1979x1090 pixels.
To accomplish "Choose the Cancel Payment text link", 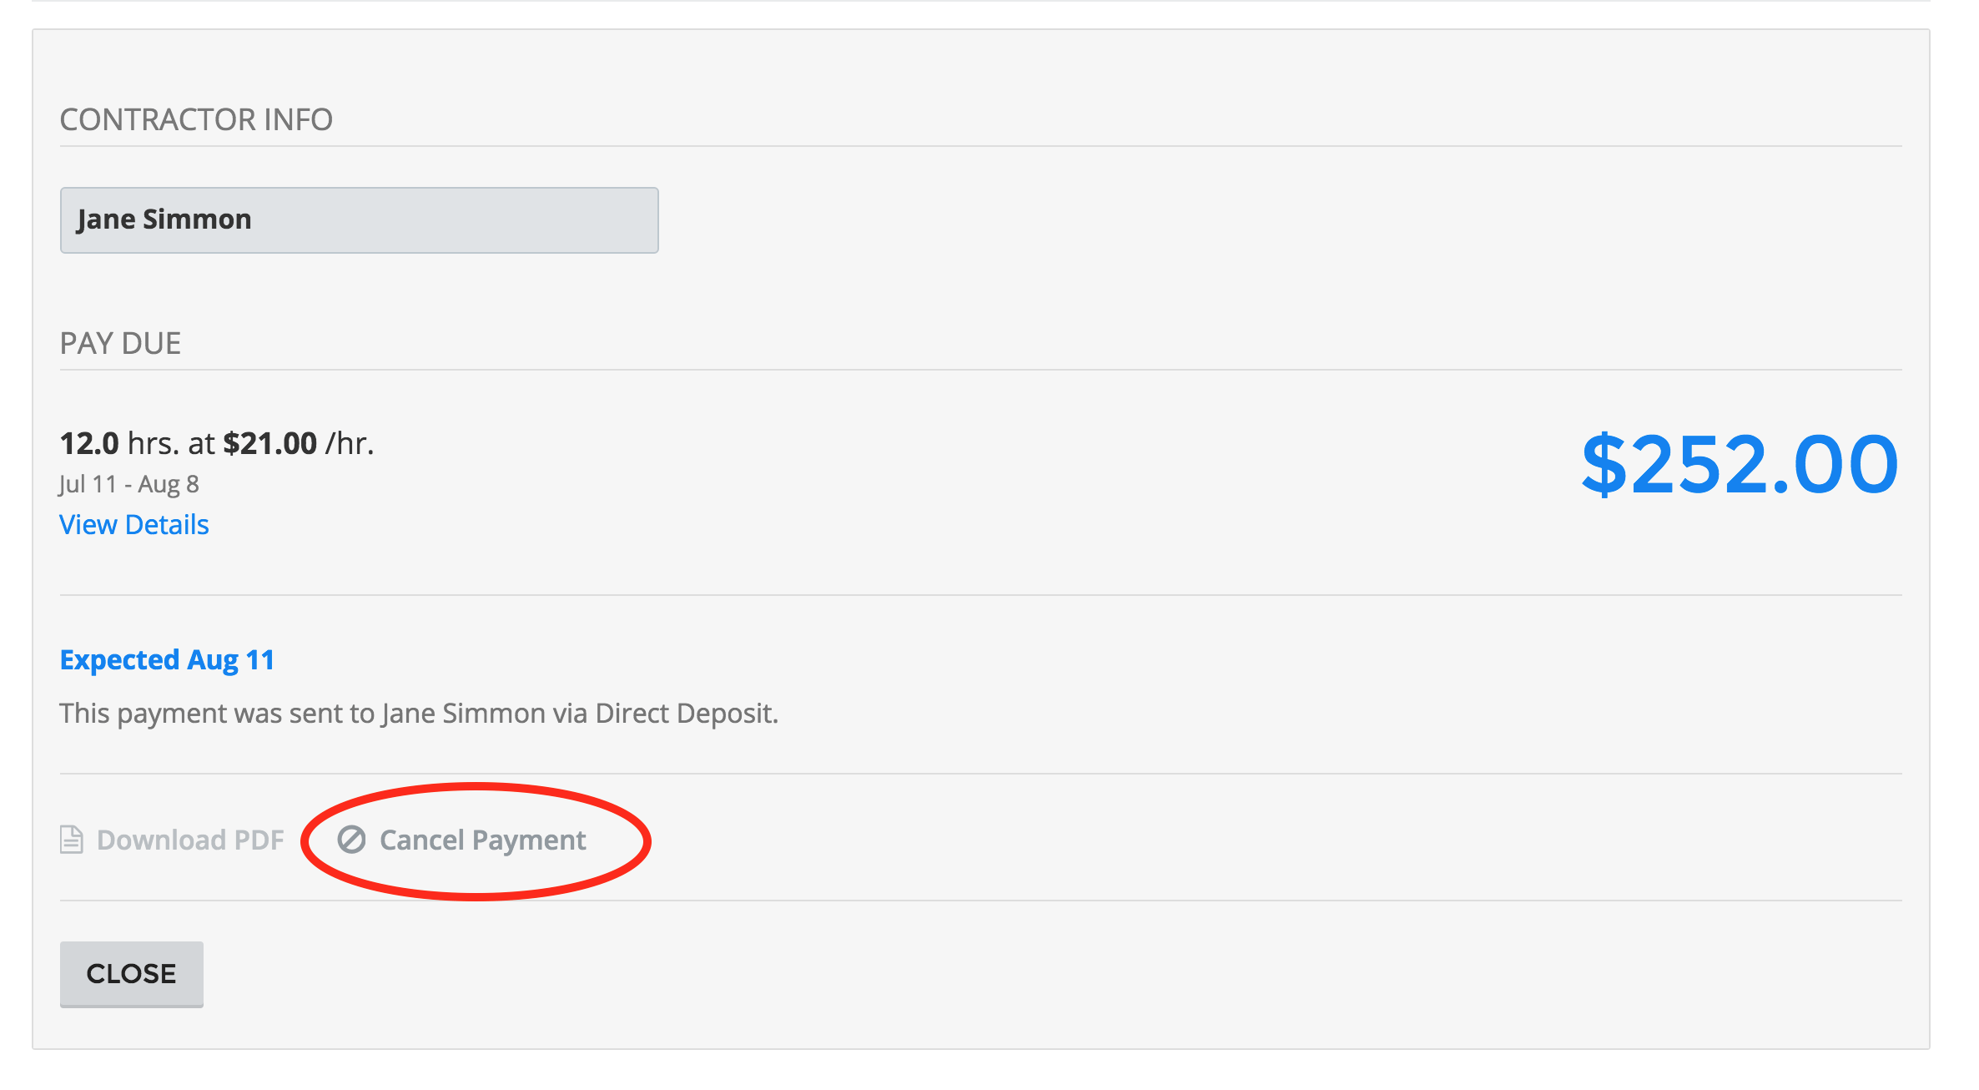I will (x=482, y=840).
